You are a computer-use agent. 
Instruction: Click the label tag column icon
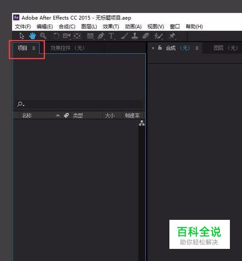tap(66, 115)
